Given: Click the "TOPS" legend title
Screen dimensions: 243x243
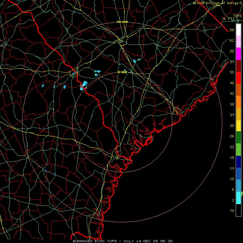Looking at the screenshot, I should coord(237,16).
